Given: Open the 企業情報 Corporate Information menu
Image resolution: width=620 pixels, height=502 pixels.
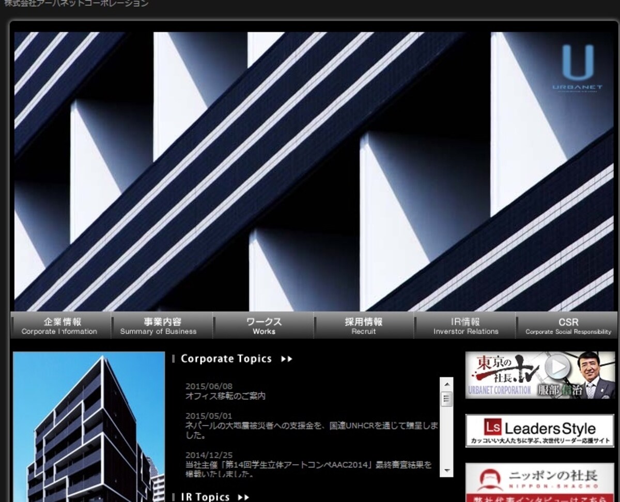Looking at the screenshot, I should (60, 326).
